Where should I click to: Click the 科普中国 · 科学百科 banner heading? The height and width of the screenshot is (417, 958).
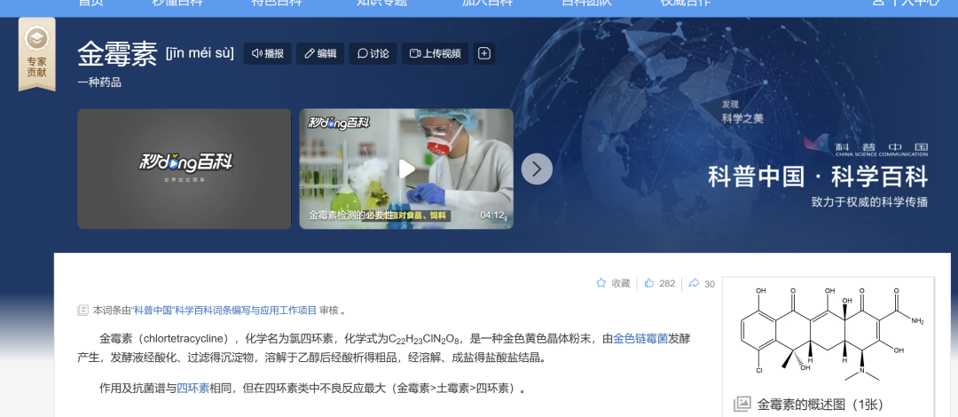(818, 177)
